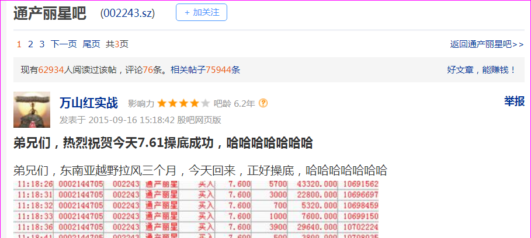Return via 返回通产丽星吧>> link
Screen dimensions: 531x238
click(487, 44)
